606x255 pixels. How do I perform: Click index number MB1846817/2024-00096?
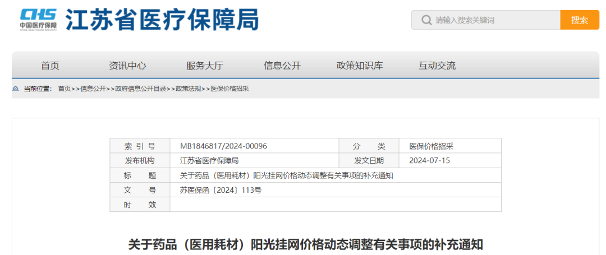pyautogui.click(x=223, y=146)
